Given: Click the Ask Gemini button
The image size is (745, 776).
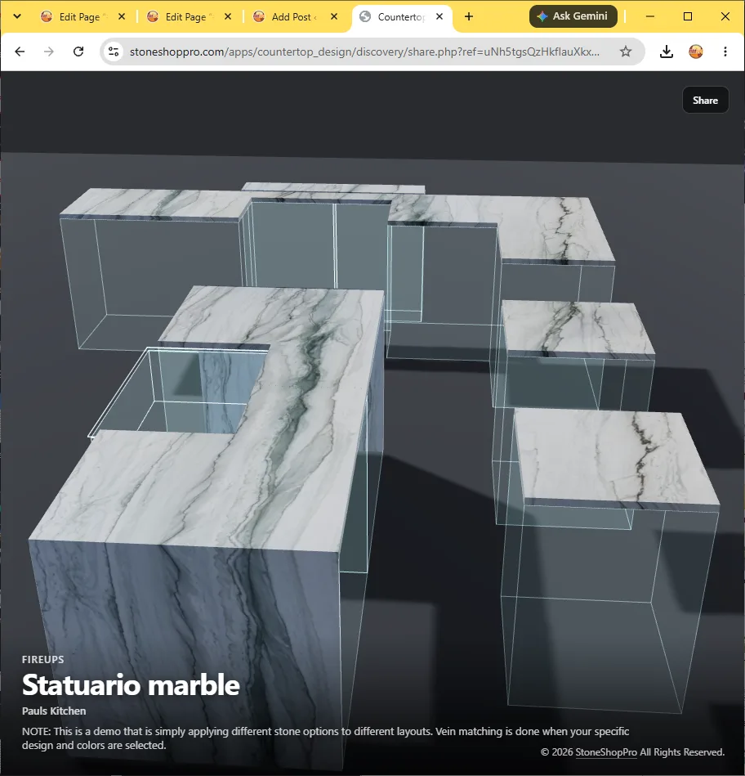Looking at the screenshot, I should 573,16.
